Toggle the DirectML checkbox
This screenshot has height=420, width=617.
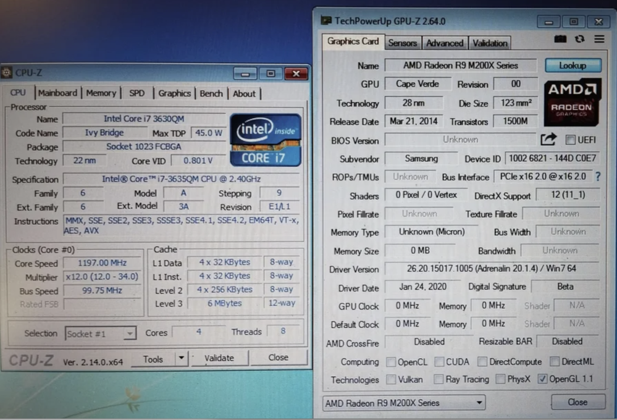(555, 361)
